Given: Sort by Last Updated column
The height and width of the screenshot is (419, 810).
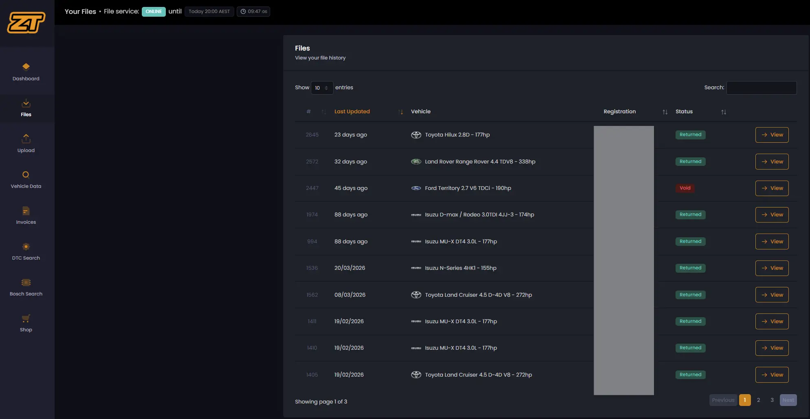Looking at the screenshot, I should pyautogui.click(x=368, y=112).
